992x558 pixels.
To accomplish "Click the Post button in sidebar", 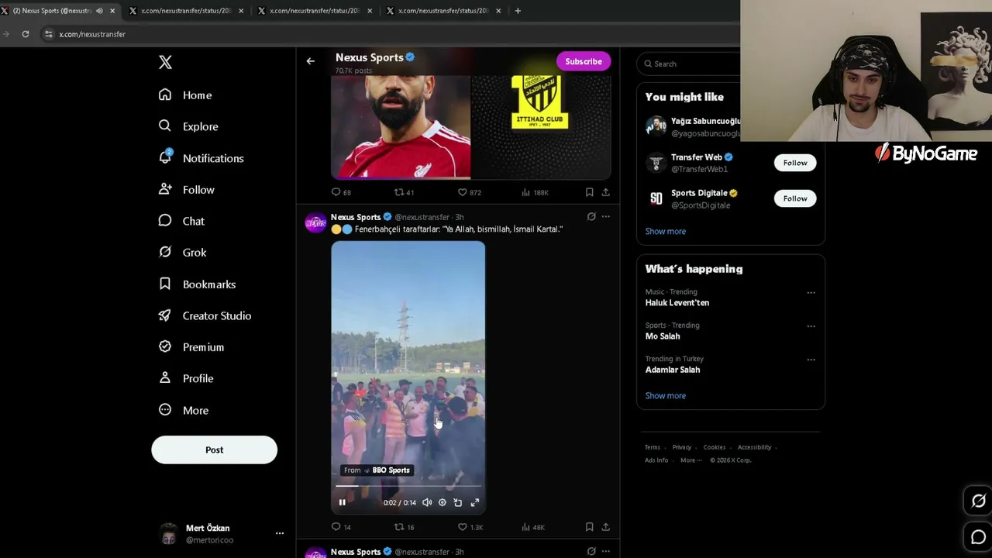I will point(214,449).
